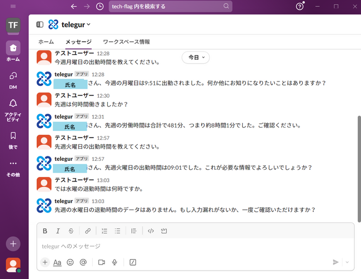Mention someone with the @ icon
The width and height of the screenshot is (361, 279).
tap(83, 262)
